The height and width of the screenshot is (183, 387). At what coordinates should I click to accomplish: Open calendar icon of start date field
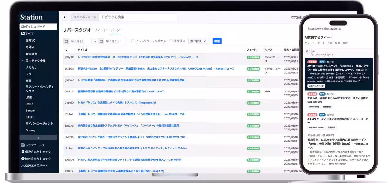pyautogui.click(x=66, y=41)
